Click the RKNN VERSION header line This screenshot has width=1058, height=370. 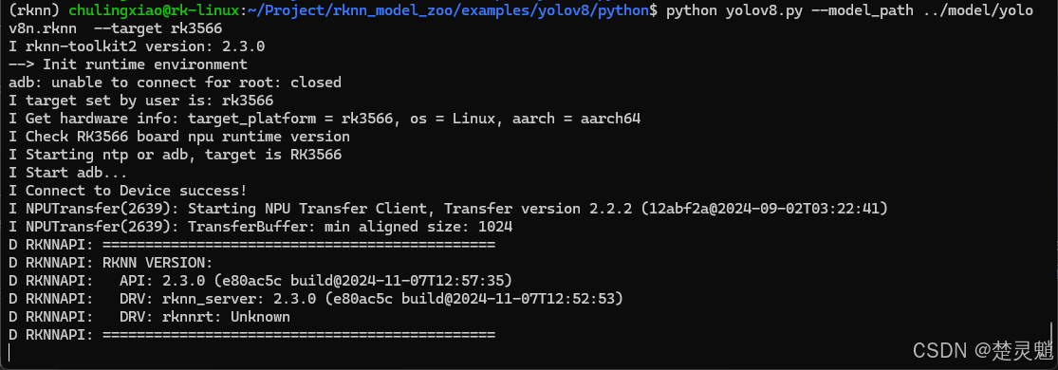(111, 263)
